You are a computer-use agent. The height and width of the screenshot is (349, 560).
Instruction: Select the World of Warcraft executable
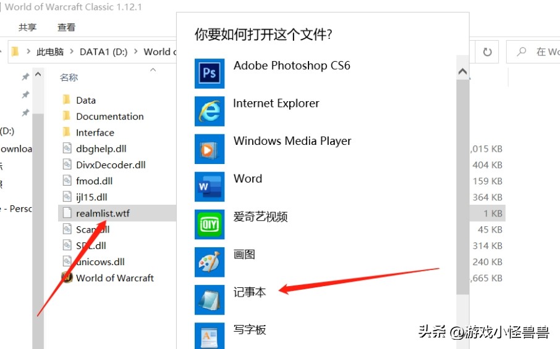point(114,277)
